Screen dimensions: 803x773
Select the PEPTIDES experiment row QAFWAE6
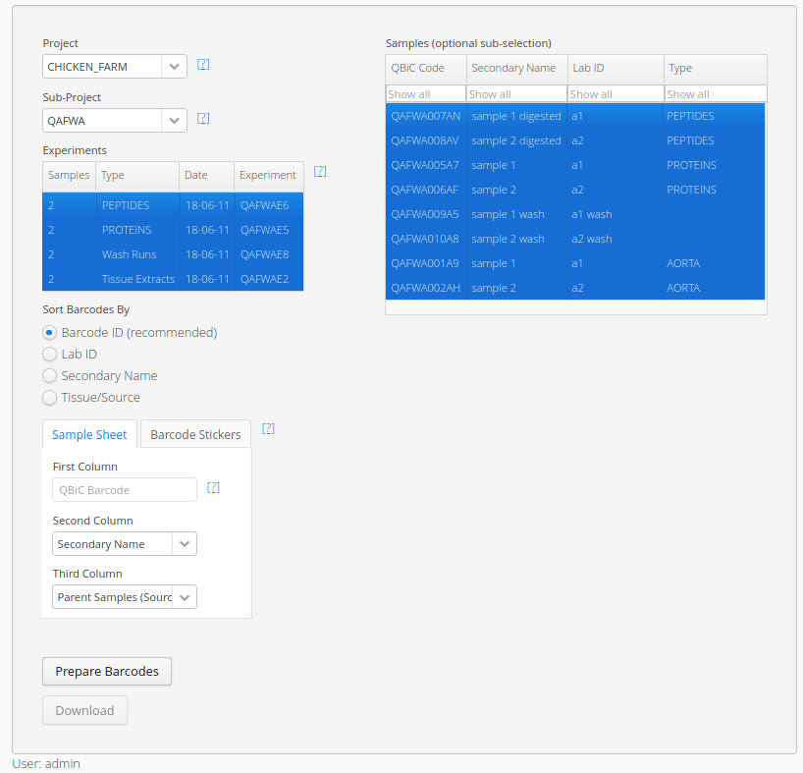pyautogui.click(x=173, y=205)
